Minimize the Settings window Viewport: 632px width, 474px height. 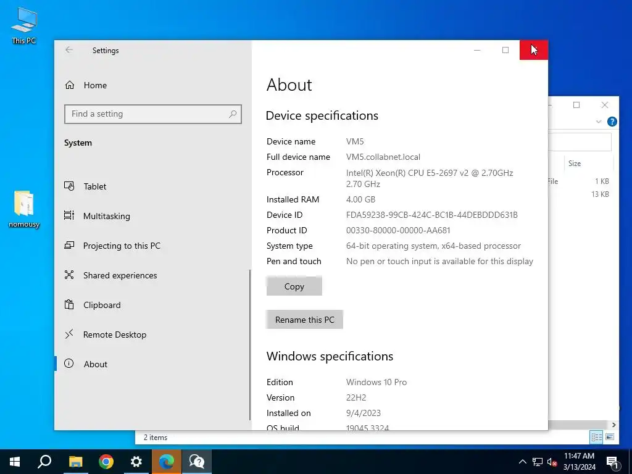coord(477,50)
